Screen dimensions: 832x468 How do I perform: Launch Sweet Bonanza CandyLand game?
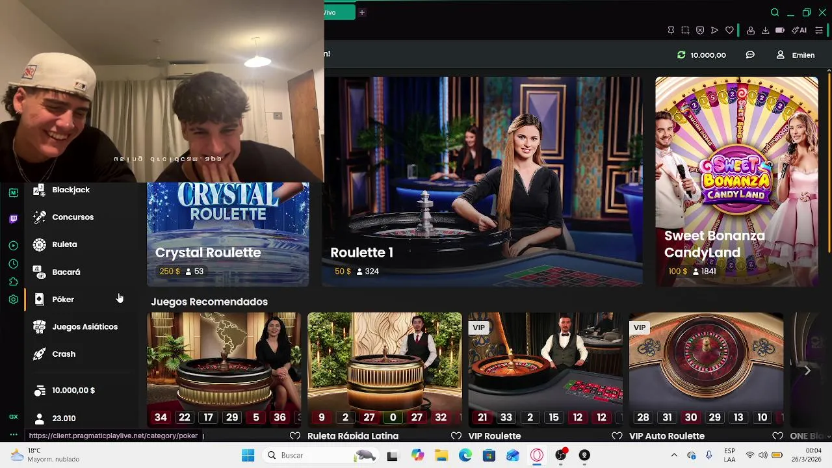tap(736, 181)
